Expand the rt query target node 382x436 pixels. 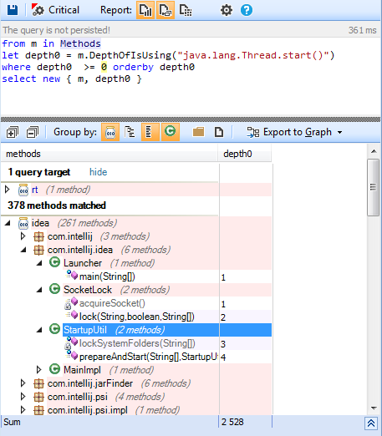tap(8, 190)
